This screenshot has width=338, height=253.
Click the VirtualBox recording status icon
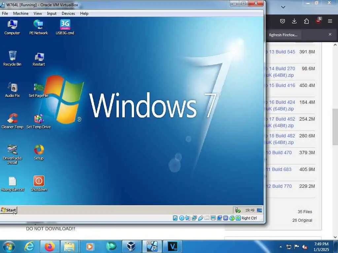coord(220,218)
